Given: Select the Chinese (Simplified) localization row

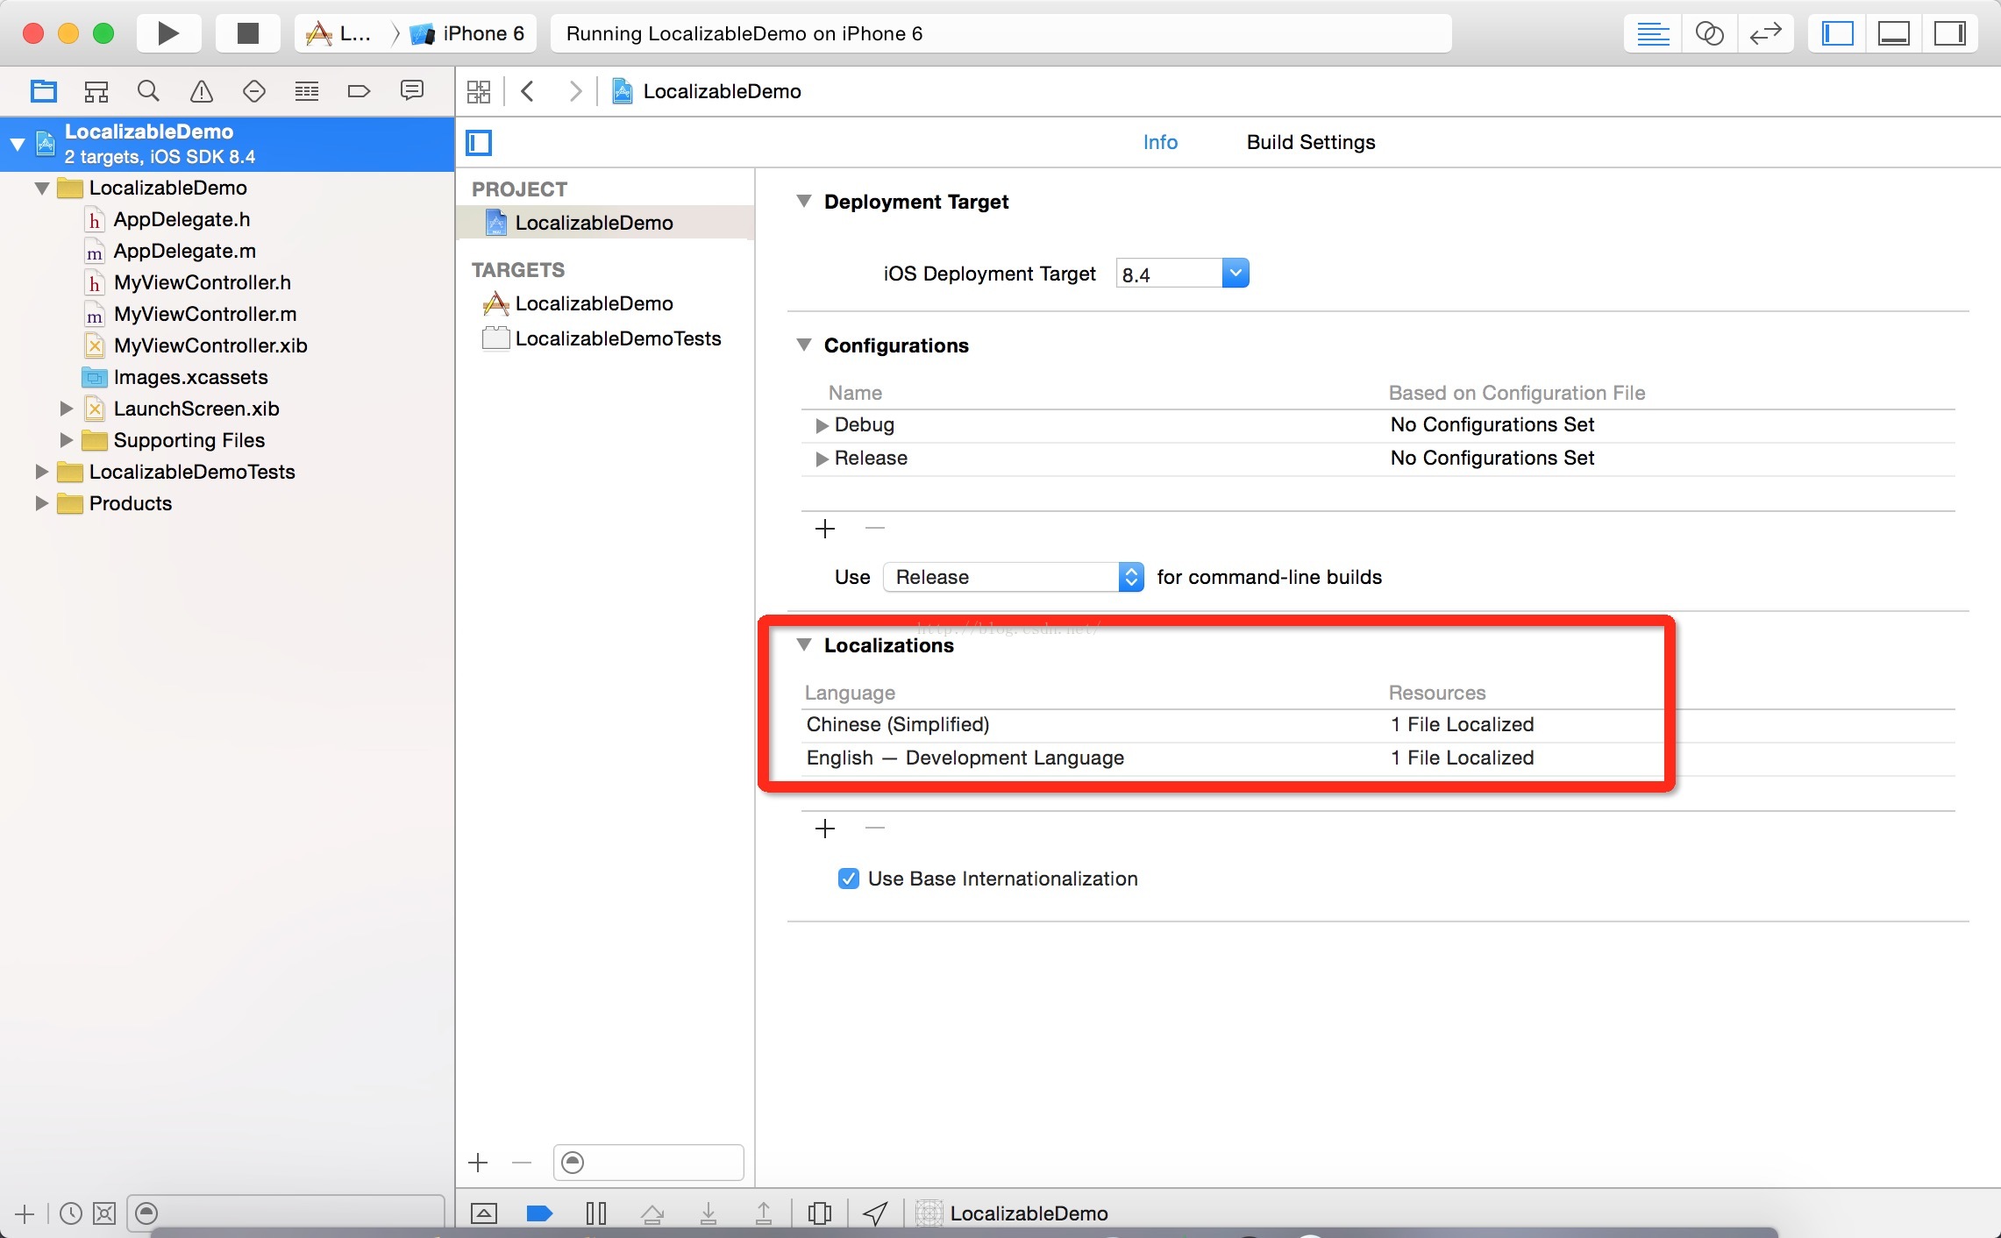Looking at the screenshot, I should pos(1378,725).
